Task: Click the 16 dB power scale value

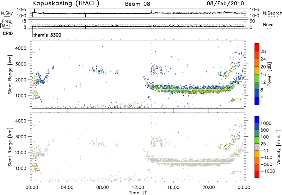Action: coord(263,75)
